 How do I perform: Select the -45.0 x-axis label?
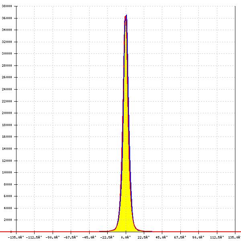89,237
